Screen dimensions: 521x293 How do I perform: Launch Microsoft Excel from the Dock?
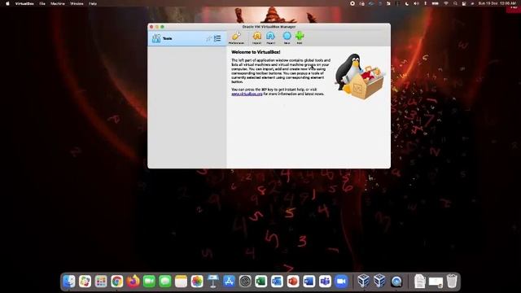click(260, 282)
